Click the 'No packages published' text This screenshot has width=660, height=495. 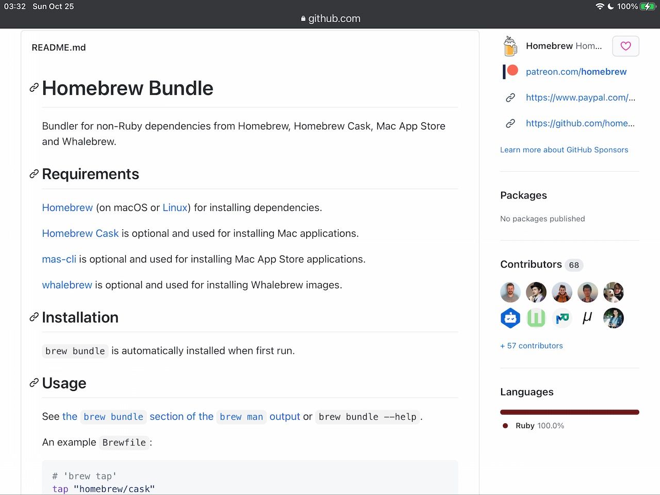click(x=542, y=219)
